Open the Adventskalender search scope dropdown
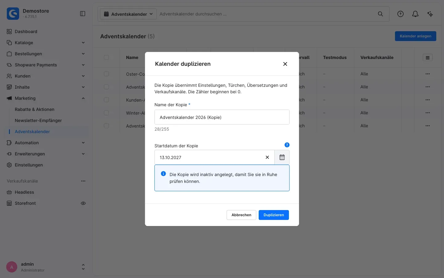Viewport: 444px width, 278px height. coord(128,14)
